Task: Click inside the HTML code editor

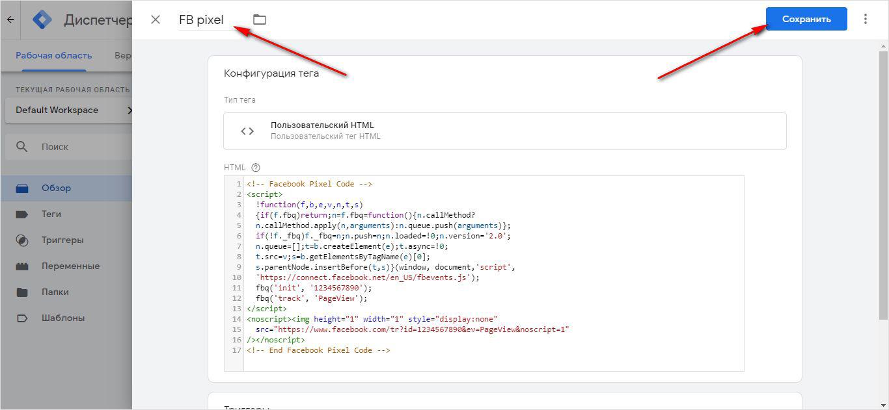Action: 484,273
